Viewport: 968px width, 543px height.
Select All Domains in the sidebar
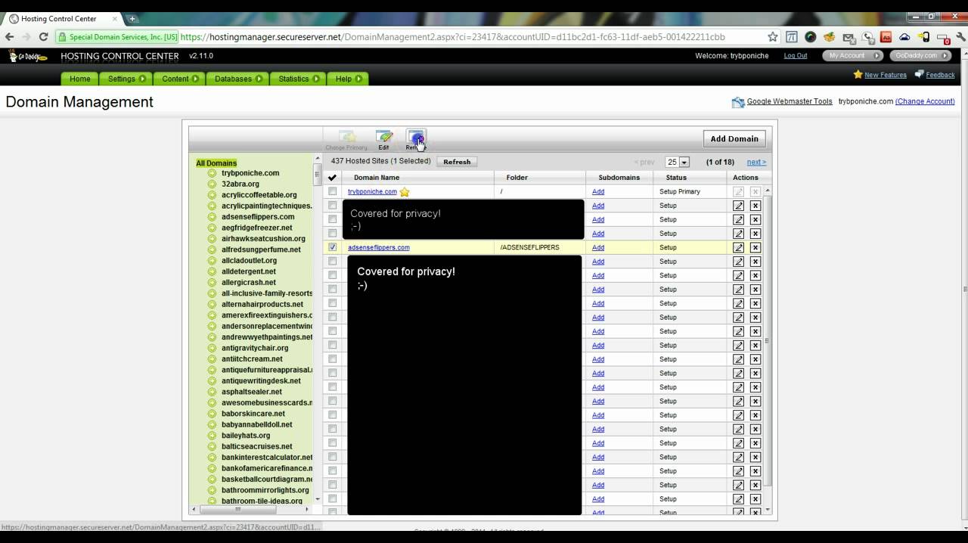(216, 163)
